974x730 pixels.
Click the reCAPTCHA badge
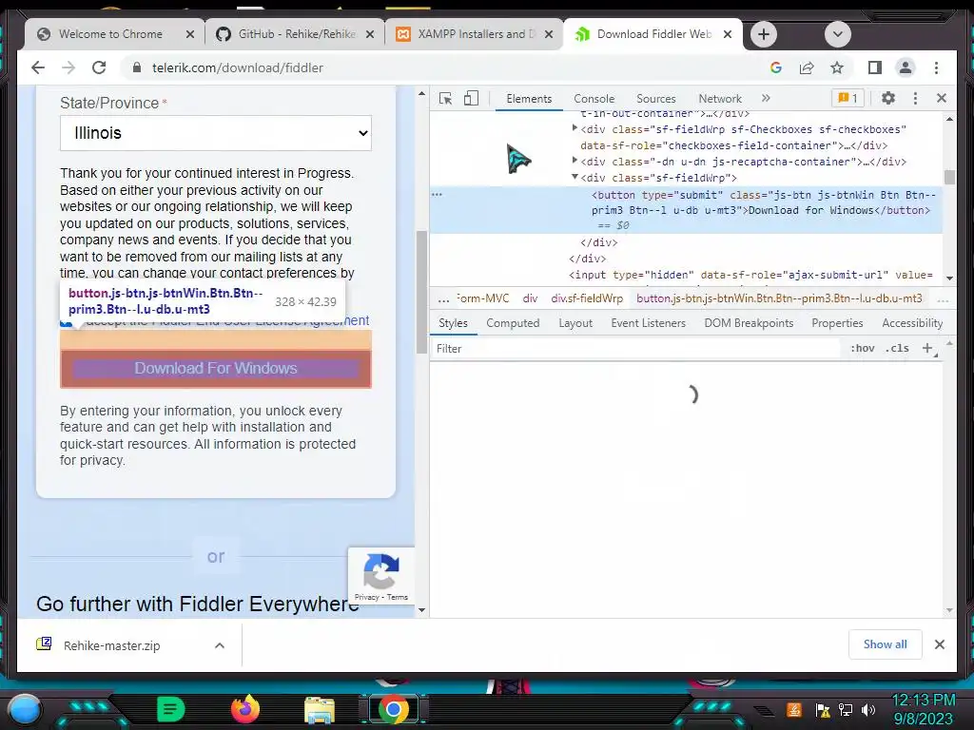(380, 575)
